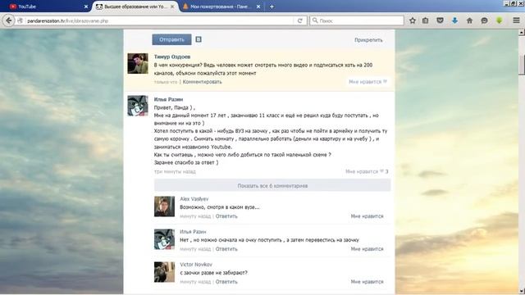Click Илья Разин's avatar on the main post

click(138, 106)
